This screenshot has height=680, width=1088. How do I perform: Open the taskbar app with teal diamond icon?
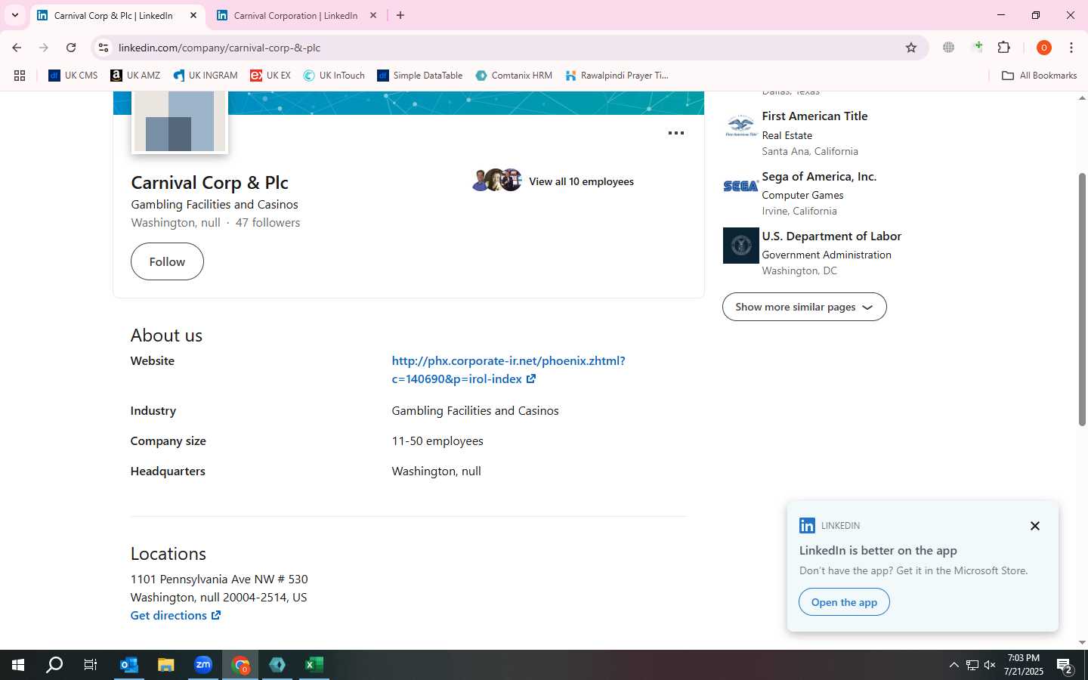tap(277, 665)
